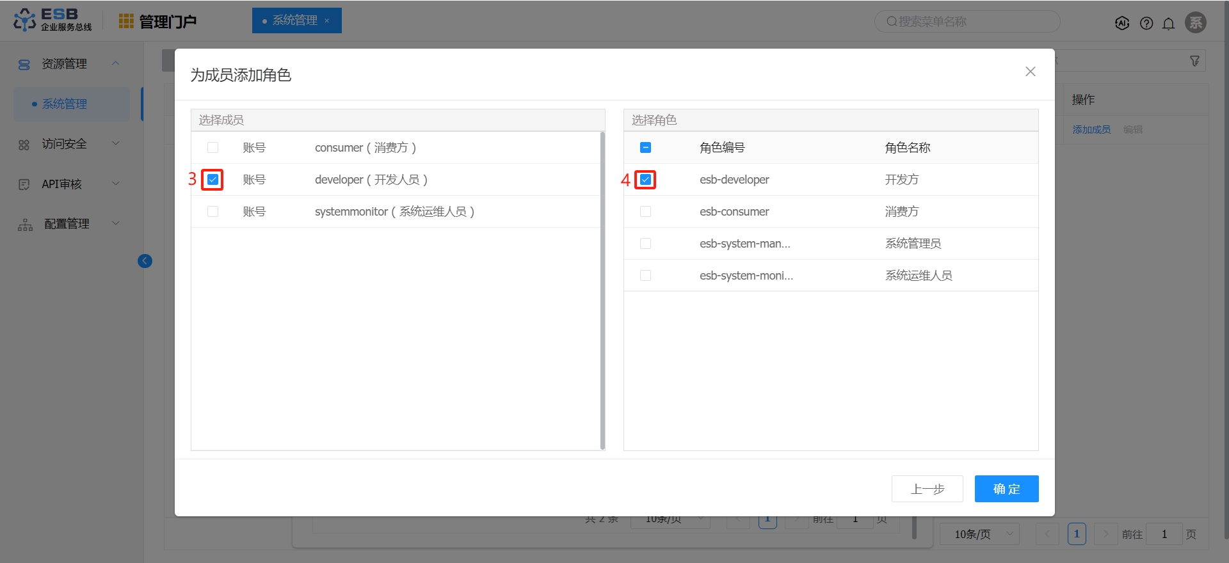Check the esb-consumer role checkbox
Screen dimensions: 1229x563
[x=646, y=212]
